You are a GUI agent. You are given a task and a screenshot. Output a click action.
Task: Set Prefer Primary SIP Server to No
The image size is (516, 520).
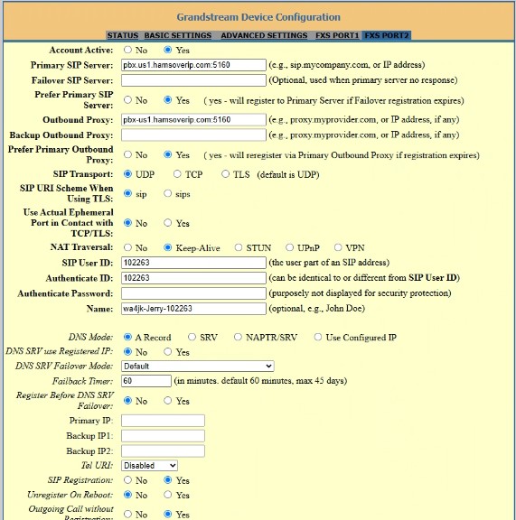click(127, 100)
